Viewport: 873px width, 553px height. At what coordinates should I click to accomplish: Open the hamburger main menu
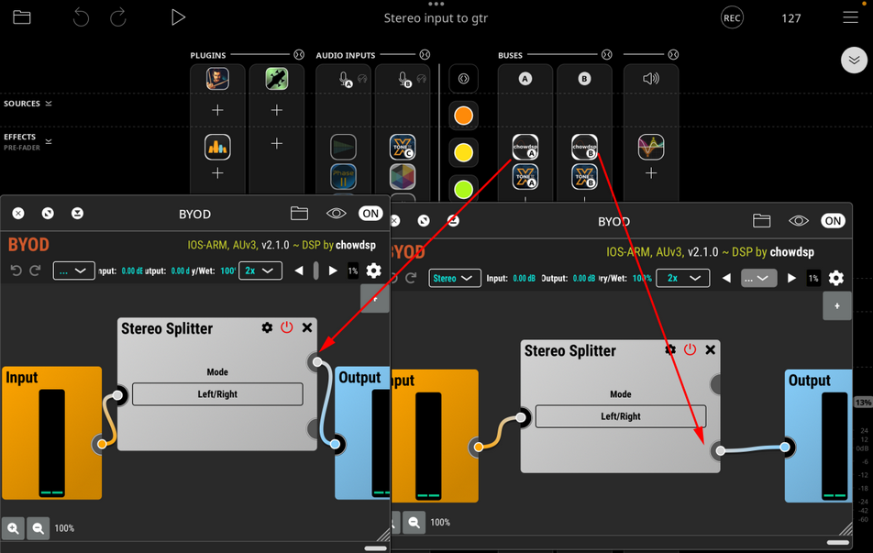(850, 17)
